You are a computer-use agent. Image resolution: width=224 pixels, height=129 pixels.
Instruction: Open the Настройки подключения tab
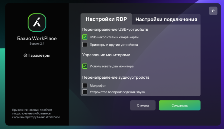(x=166, y=20)
